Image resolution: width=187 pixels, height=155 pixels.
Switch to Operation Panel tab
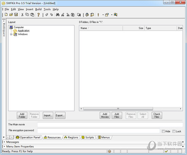[28, 137]
